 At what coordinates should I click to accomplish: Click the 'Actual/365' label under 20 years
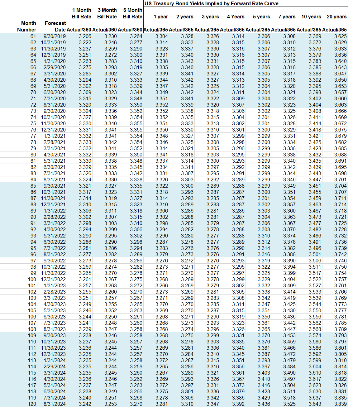[335, 30]
